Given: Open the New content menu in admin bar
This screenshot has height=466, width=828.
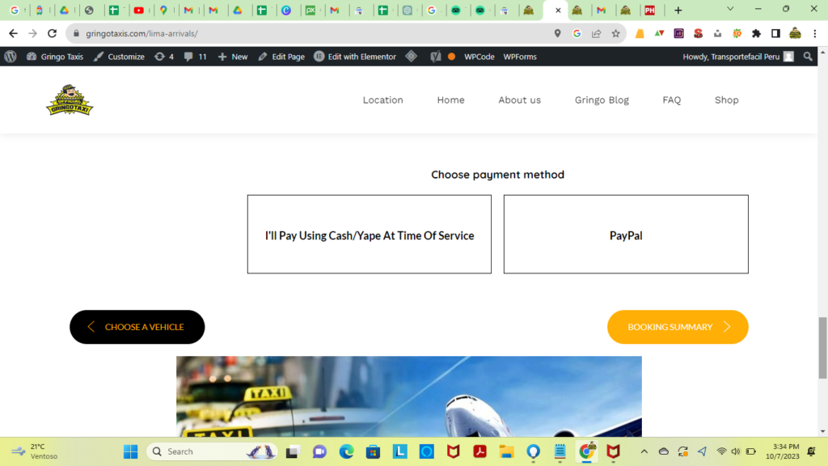Looking at the screenshot, I should [x=233, y=57].
